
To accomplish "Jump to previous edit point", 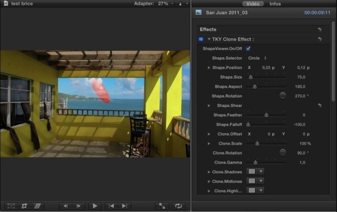I will [x=111, y=206].
